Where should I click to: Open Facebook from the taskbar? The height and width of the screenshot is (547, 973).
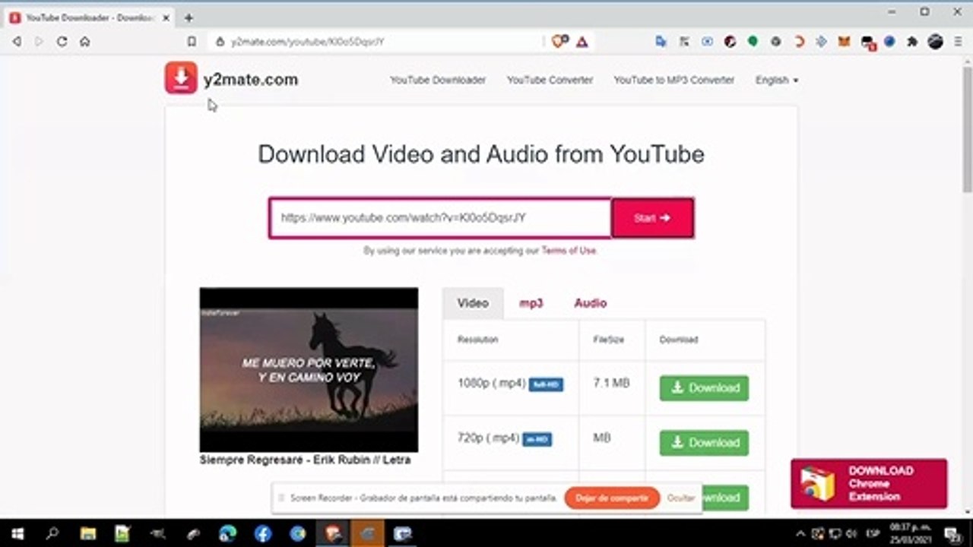(x=262, y=533)
